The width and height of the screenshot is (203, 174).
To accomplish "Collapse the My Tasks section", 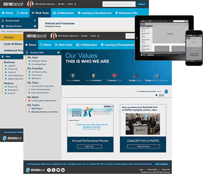I will 33,83.
